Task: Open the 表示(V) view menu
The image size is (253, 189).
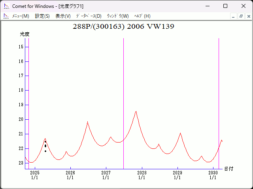Action: pos(63,16)
